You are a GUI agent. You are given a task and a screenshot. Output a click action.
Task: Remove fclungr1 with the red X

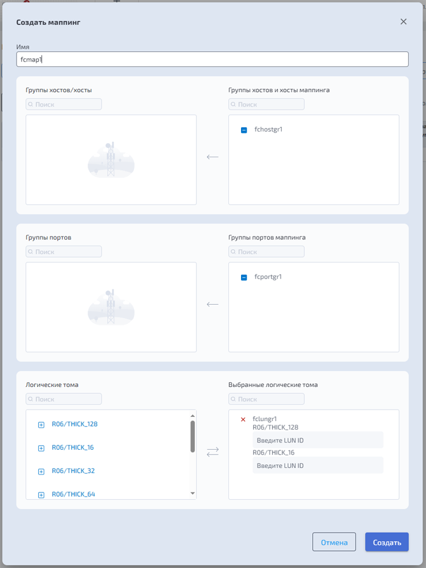(x=243, y=419)
